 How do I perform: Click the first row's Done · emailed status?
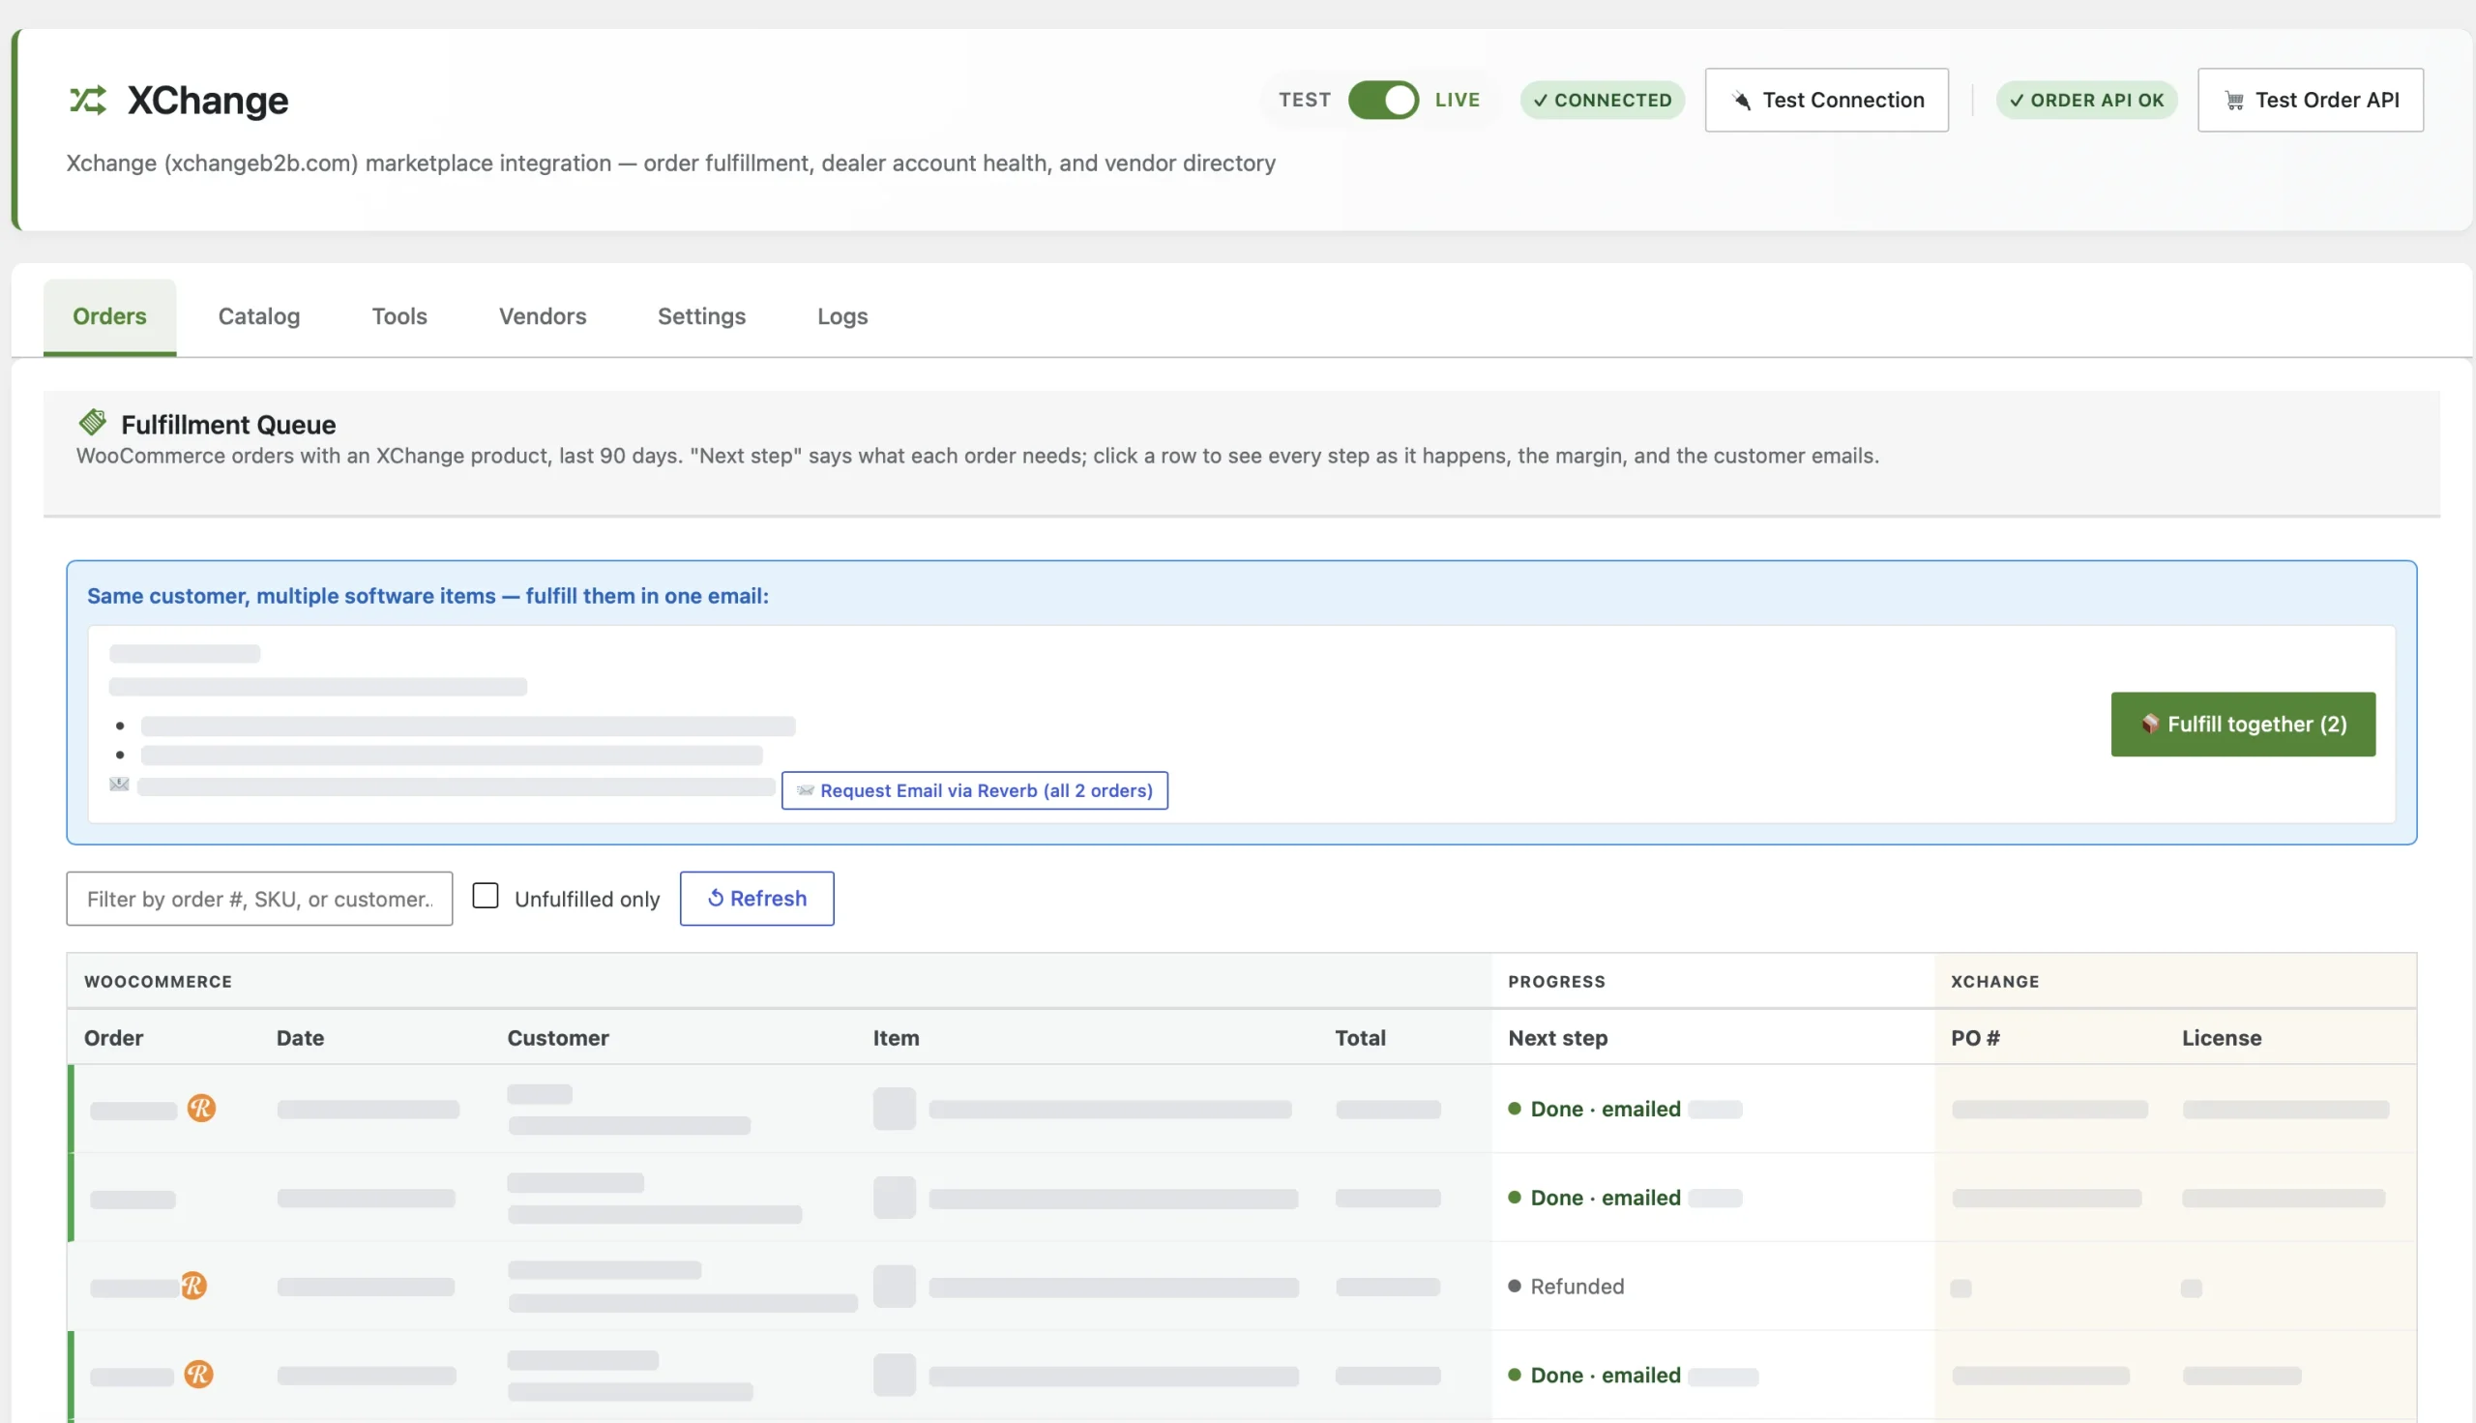(1606, 1109)
